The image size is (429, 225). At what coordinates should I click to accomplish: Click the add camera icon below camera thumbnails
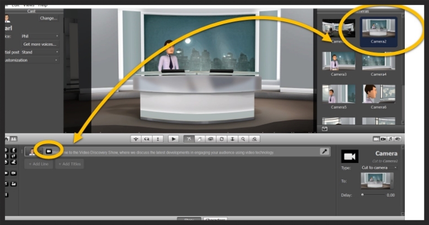pyautogui.click(x=325, y=129)
